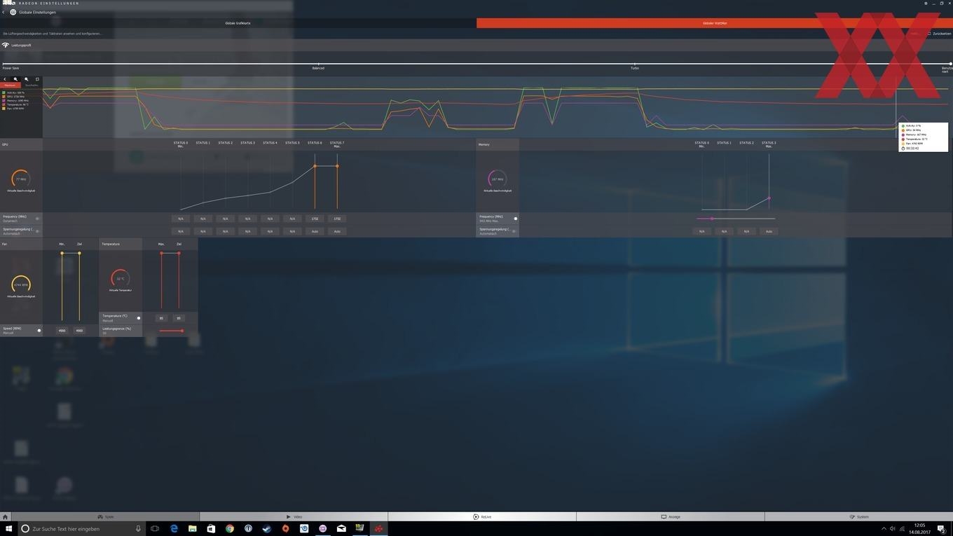
Task: Click the Status 6 voltage Auto button
Action: pos(315,231)
